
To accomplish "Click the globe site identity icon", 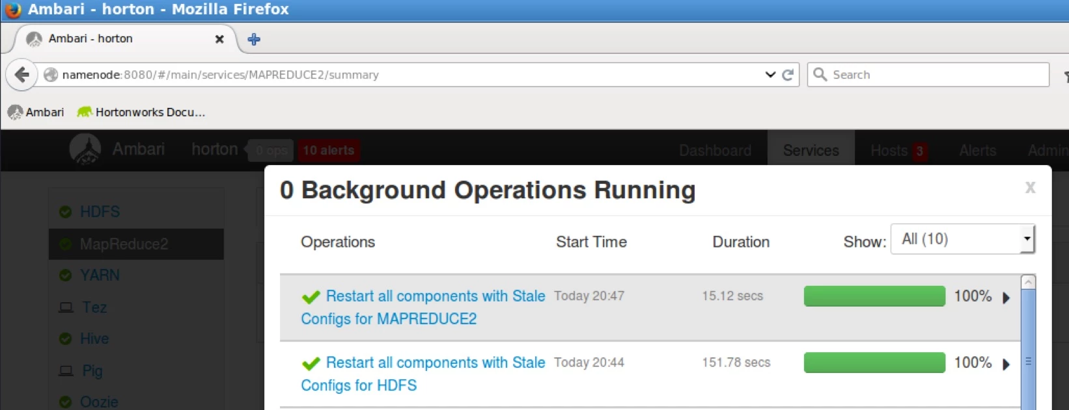I will [51, 75].
